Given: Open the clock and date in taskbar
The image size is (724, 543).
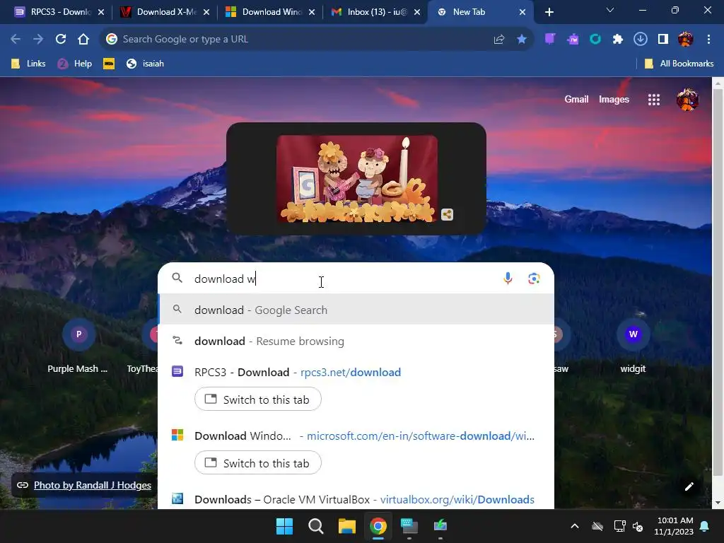Looking at the screenshot, I should pyautogui.click(x=675, y=526).
